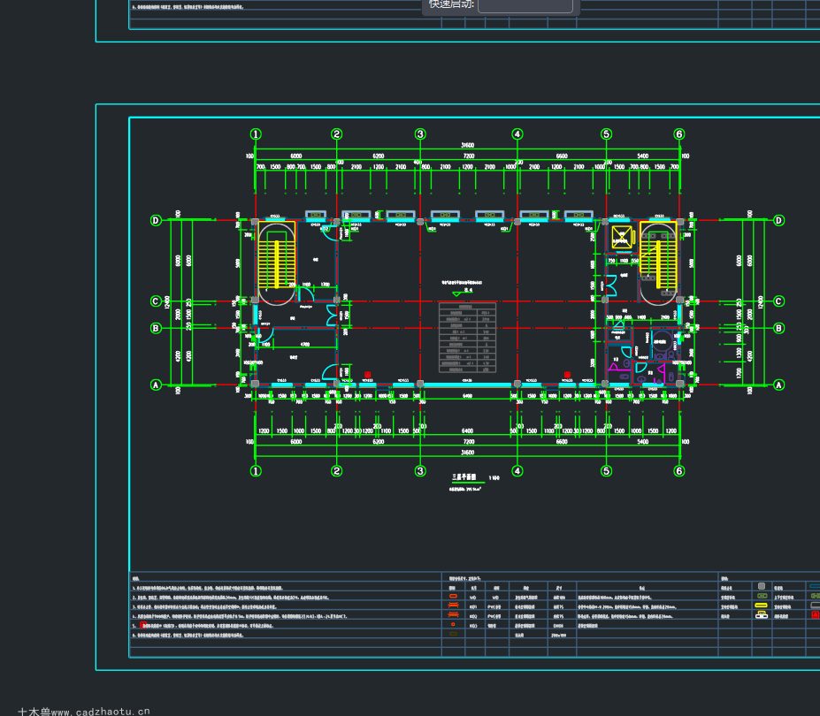Click the elevation triangle mark above the schedule table

coord(456,294)
